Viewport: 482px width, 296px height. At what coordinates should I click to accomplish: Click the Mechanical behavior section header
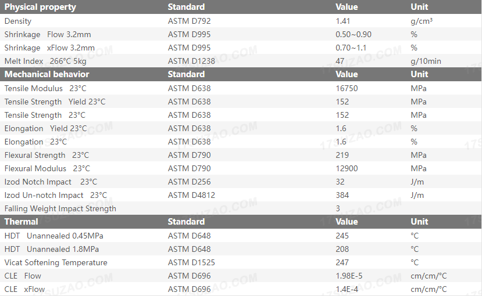click(47, 74)
